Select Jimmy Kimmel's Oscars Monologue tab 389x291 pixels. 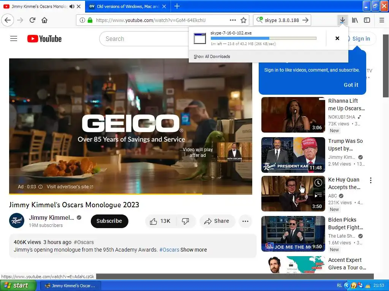coord(39,6)
